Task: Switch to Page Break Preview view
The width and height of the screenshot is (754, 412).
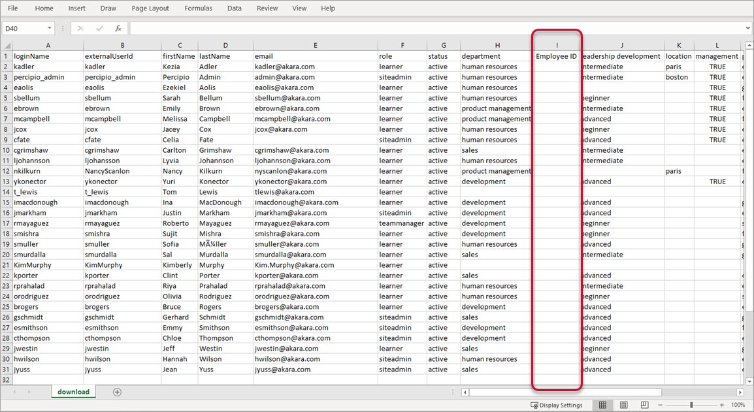Action: (x=644, y=405)
